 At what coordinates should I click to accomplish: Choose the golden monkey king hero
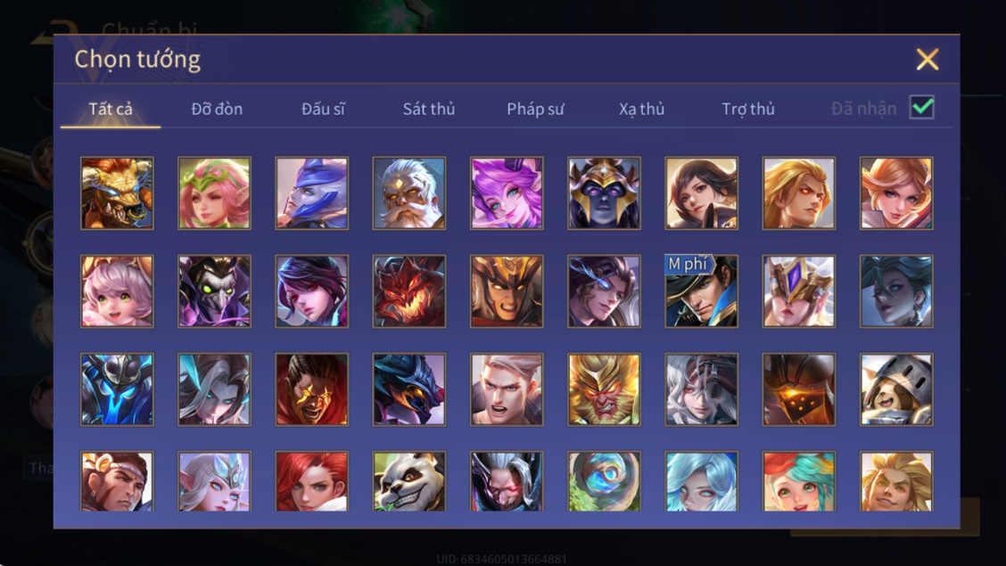coord(604,390)
